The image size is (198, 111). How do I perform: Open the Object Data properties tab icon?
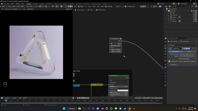[165, 79]
